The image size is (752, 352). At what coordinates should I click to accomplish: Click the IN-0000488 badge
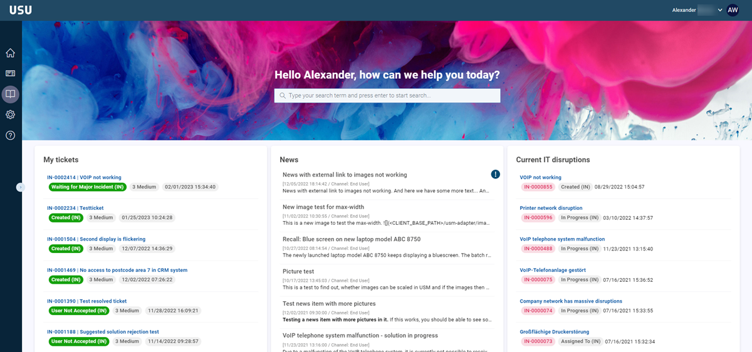(538, 249)
